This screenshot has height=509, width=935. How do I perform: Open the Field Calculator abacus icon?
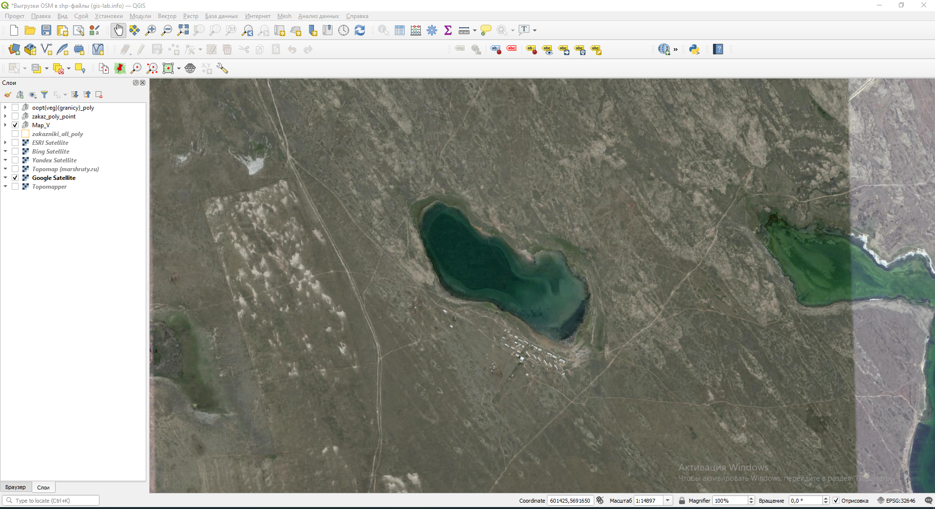416,30
